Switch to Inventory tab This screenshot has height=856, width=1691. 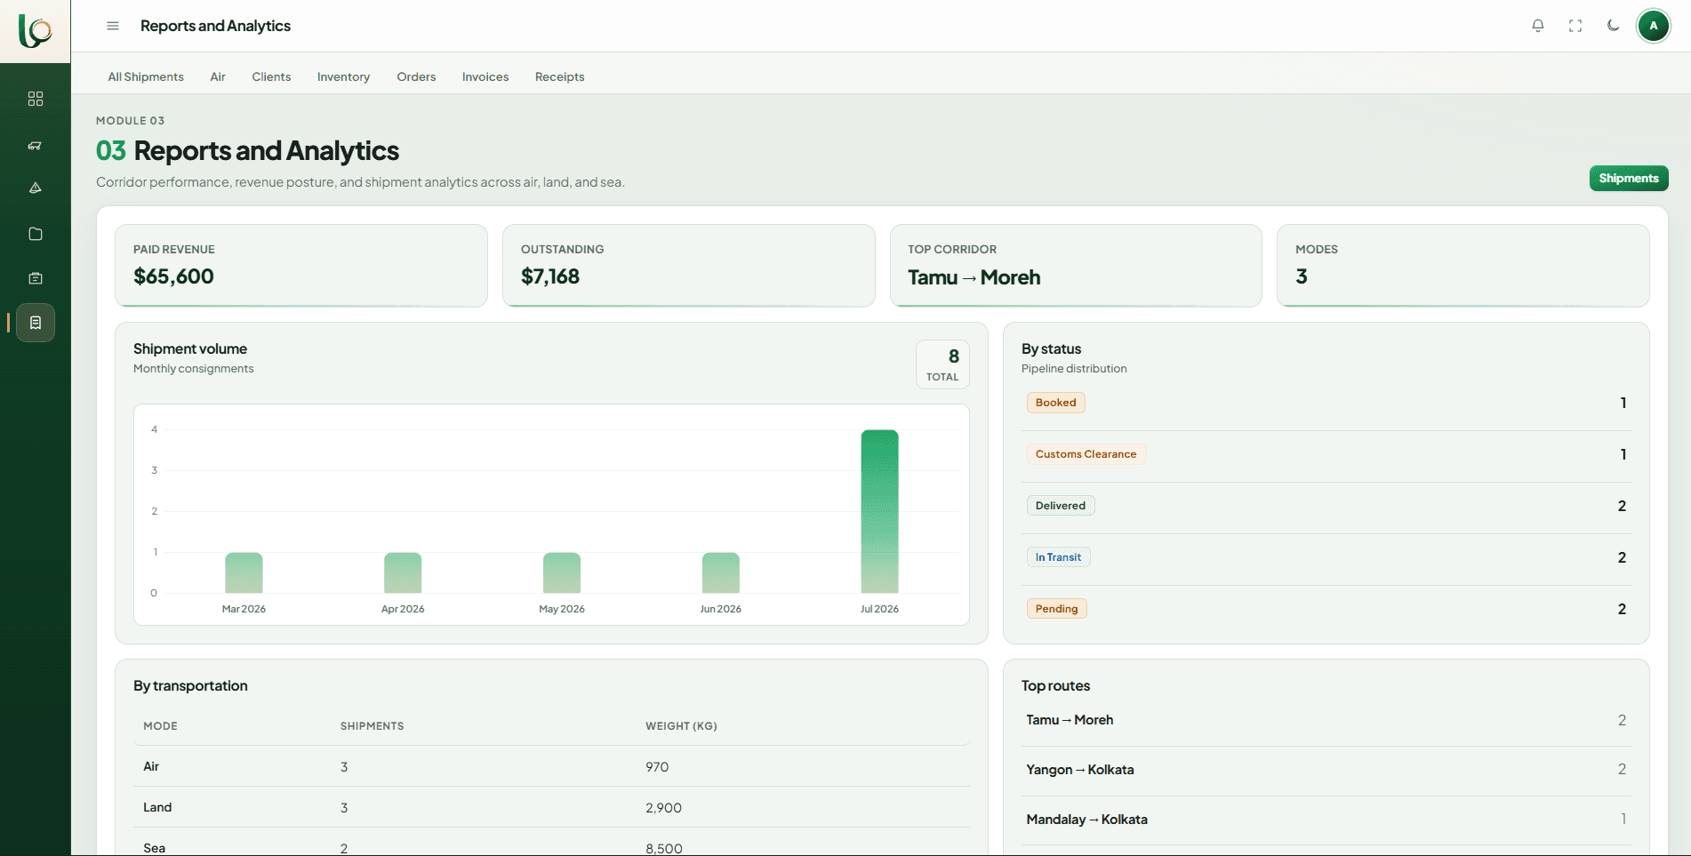pyautogui.click(x=343, y=77)
